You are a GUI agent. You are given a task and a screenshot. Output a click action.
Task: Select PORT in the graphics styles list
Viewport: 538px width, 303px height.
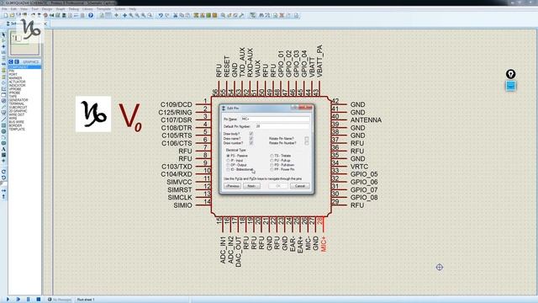(x=13, y=75)
